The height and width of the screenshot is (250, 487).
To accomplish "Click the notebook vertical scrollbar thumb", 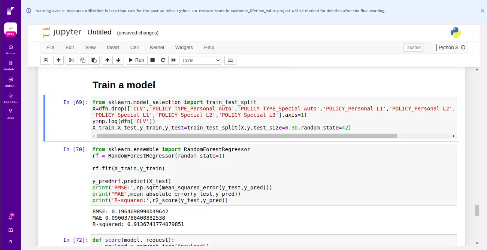I will [x=477, y=210].
